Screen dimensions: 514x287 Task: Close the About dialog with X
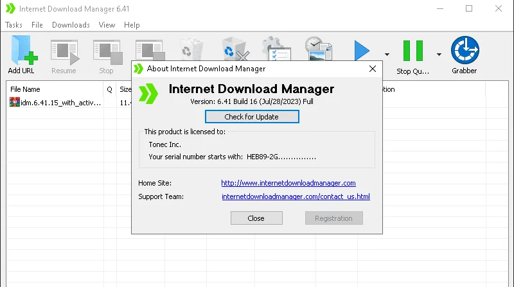(373, 69)
